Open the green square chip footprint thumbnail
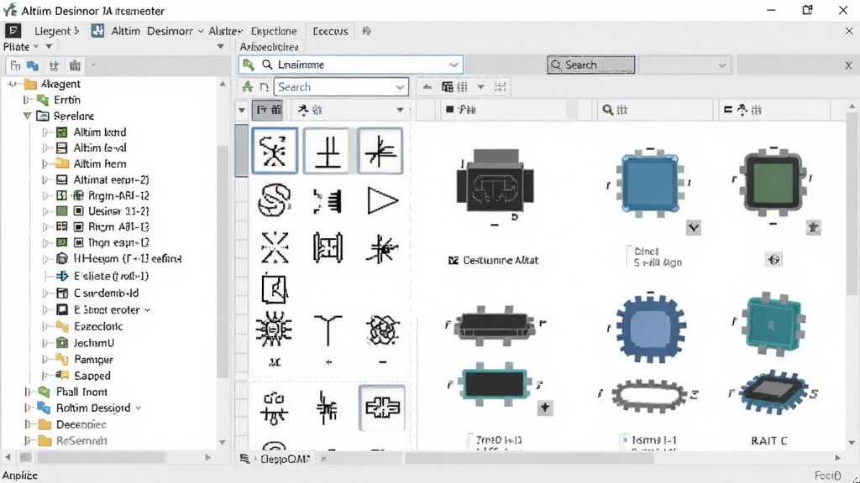Screen dimensions: 860x483 pyautogui.click(x=773, y=182)
